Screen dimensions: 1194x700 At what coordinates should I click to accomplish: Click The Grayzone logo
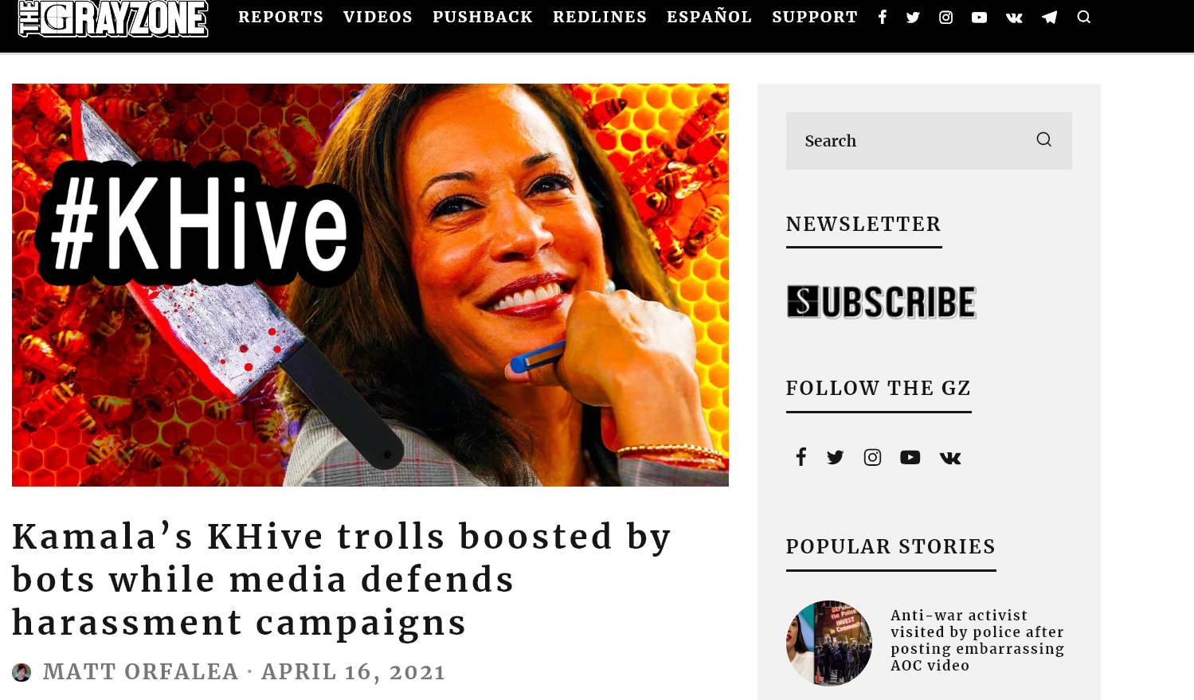(113, 18)
